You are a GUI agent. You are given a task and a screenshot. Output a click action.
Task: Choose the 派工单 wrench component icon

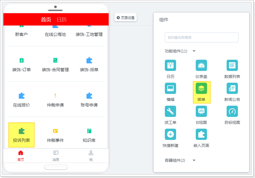pos(170,111)
